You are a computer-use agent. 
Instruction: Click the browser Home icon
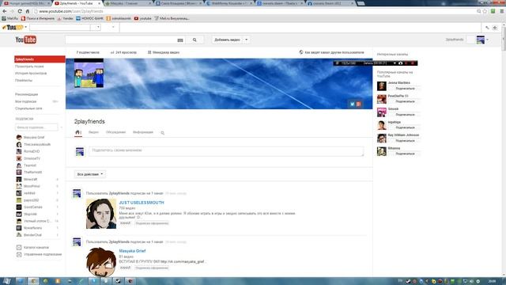tap(28, 11)
